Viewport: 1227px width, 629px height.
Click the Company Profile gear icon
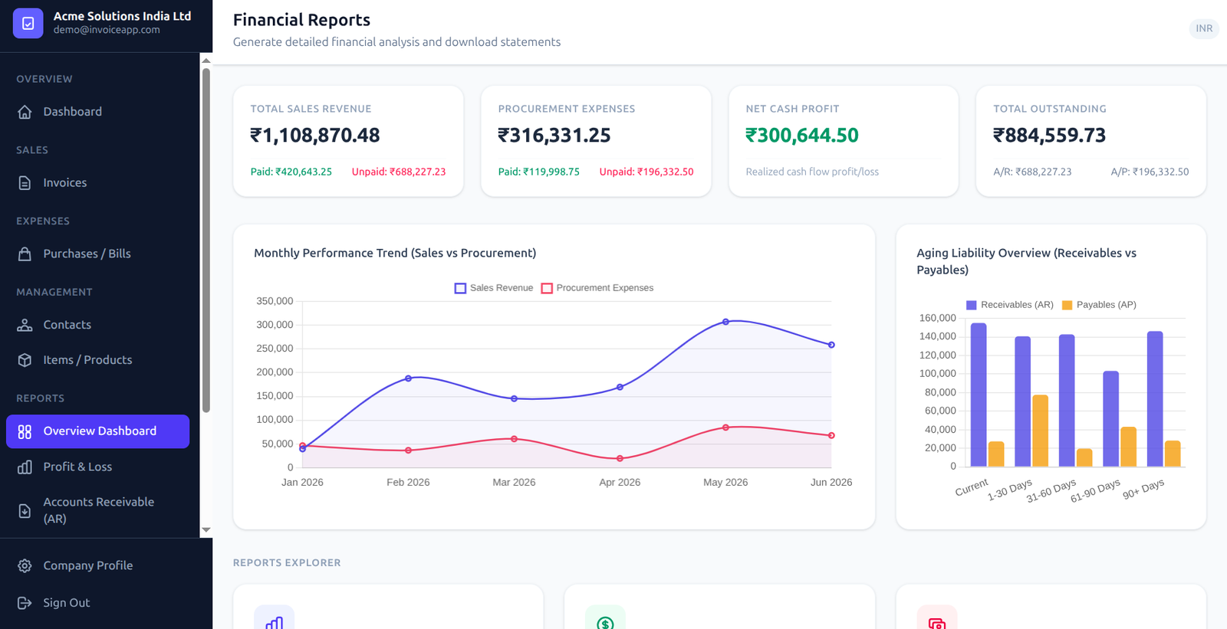pyautogui.click(x=25, y=565)
